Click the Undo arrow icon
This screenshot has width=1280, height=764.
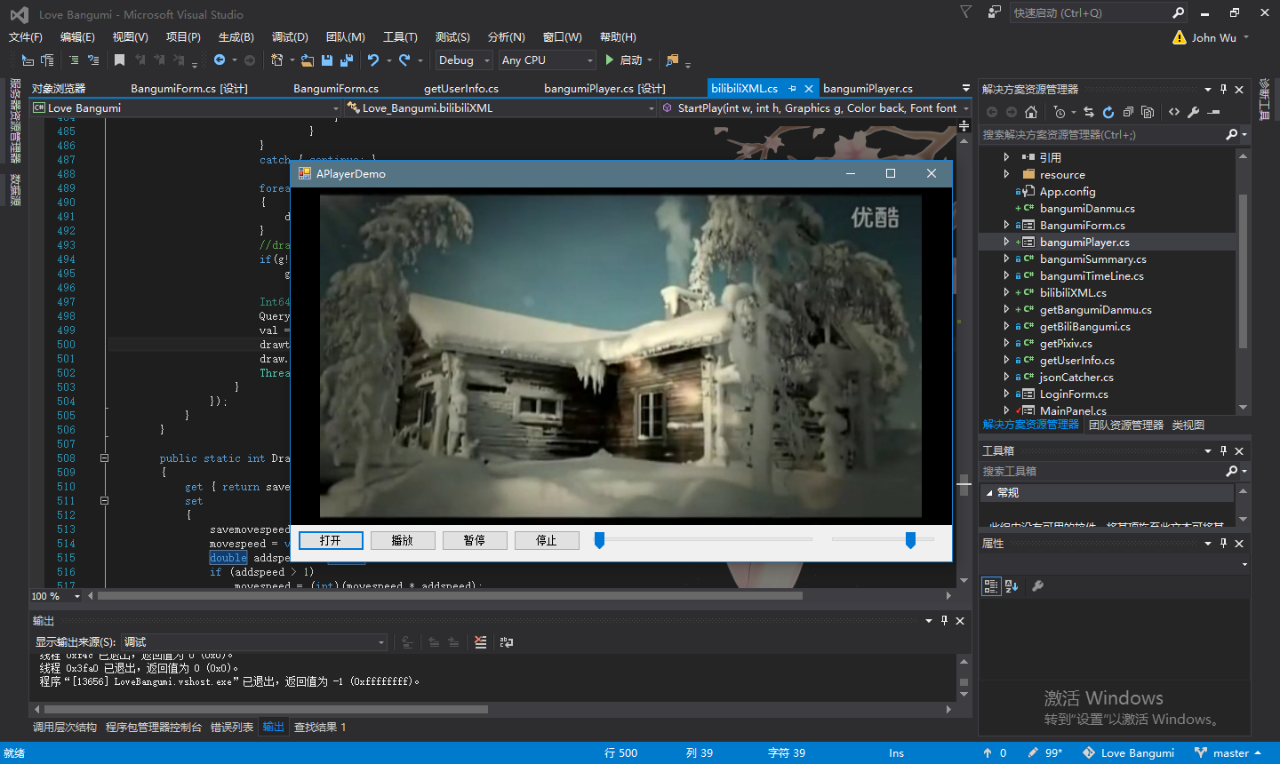coord(373,60)
